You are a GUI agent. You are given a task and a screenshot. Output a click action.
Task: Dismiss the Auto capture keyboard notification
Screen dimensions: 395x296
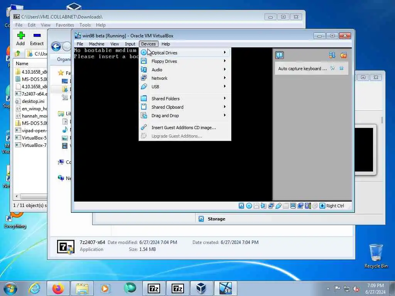click(x=341, y=68)
